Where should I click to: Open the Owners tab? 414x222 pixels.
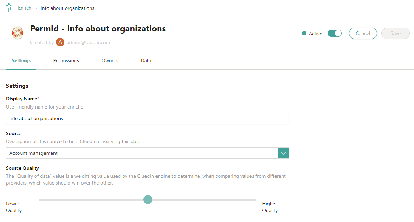point(110,60)
